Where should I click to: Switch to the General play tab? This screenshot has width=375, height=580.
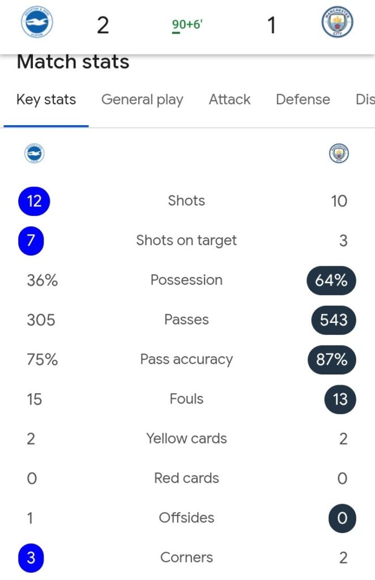pos(142,100)
